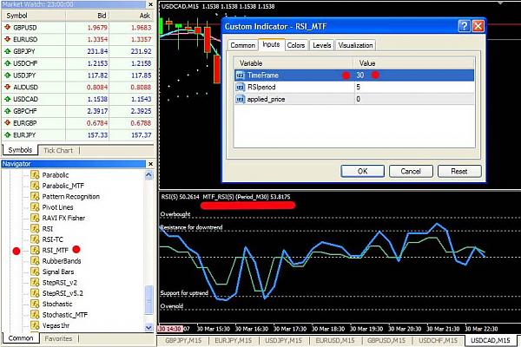The width and height of the screenshot is (521, 347).
Task: Click the GBPUSD down arrow icon
Action: (7, 27)
